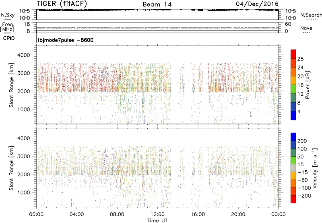Select the "tbjmode7pulse -8600" mode text
This screenshot has height=223, width=322.
pyautogui.click(x=66, y=40)
